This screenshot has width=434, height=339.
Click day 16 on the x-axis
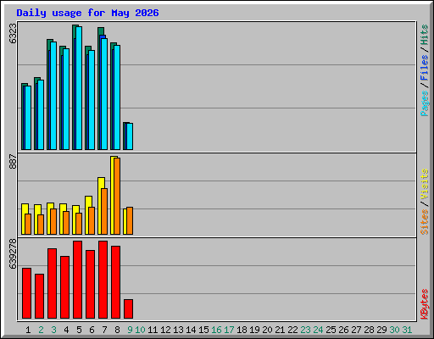[x=216, y=330]
